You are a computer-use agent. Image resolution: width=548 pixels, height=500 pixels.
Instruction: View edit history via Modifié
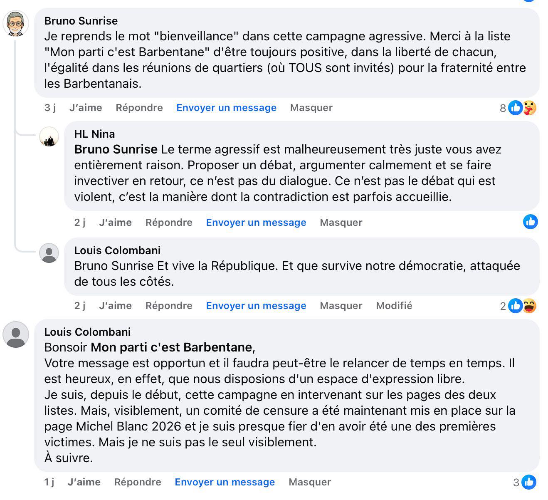click(x=394, y=306)
